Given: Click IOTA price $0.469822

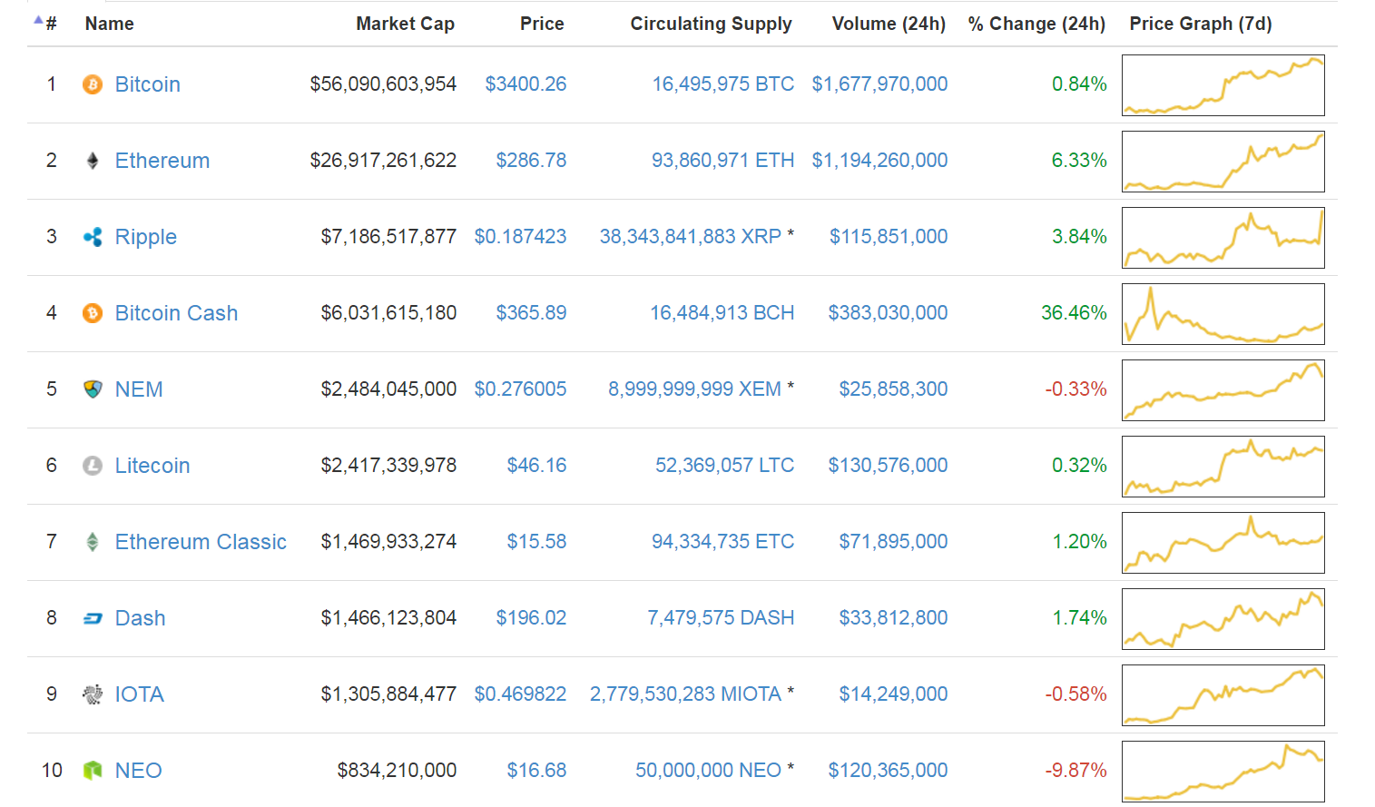Looking at the screenshot, I should (x=520, y=694).
